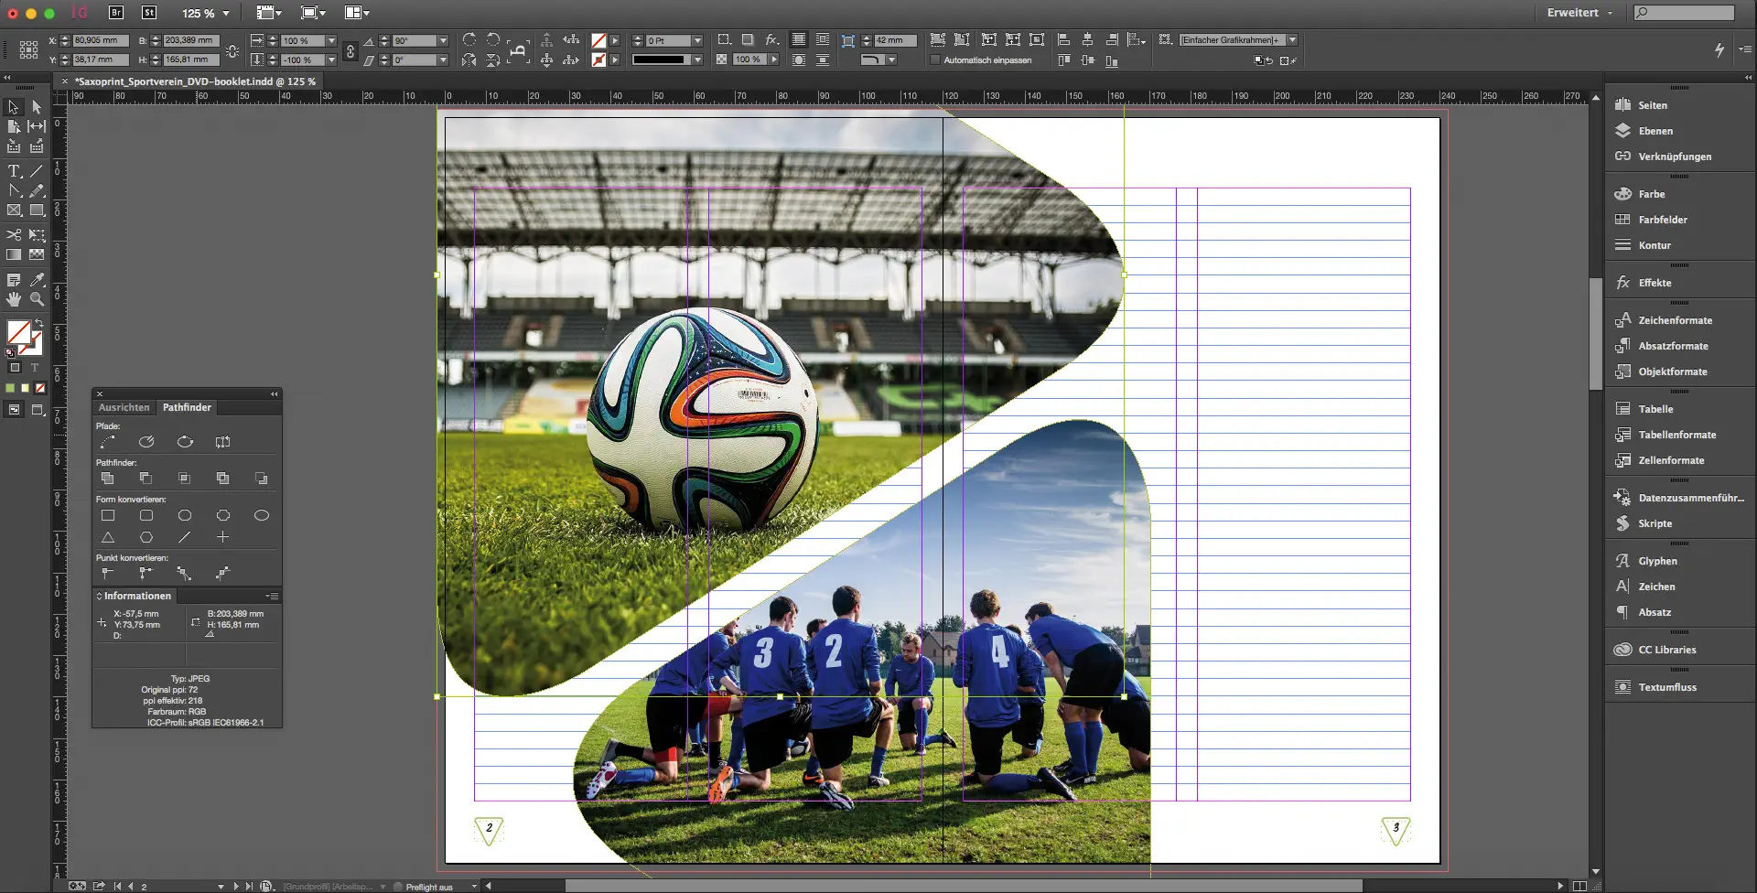Pick the Scissors tool
This screenshot has width=1757, height=893.
click(14, 235)
